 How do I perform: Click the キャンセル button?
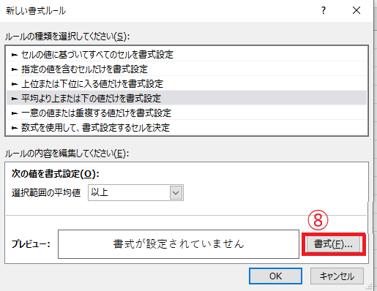click(x=337, y=276)
